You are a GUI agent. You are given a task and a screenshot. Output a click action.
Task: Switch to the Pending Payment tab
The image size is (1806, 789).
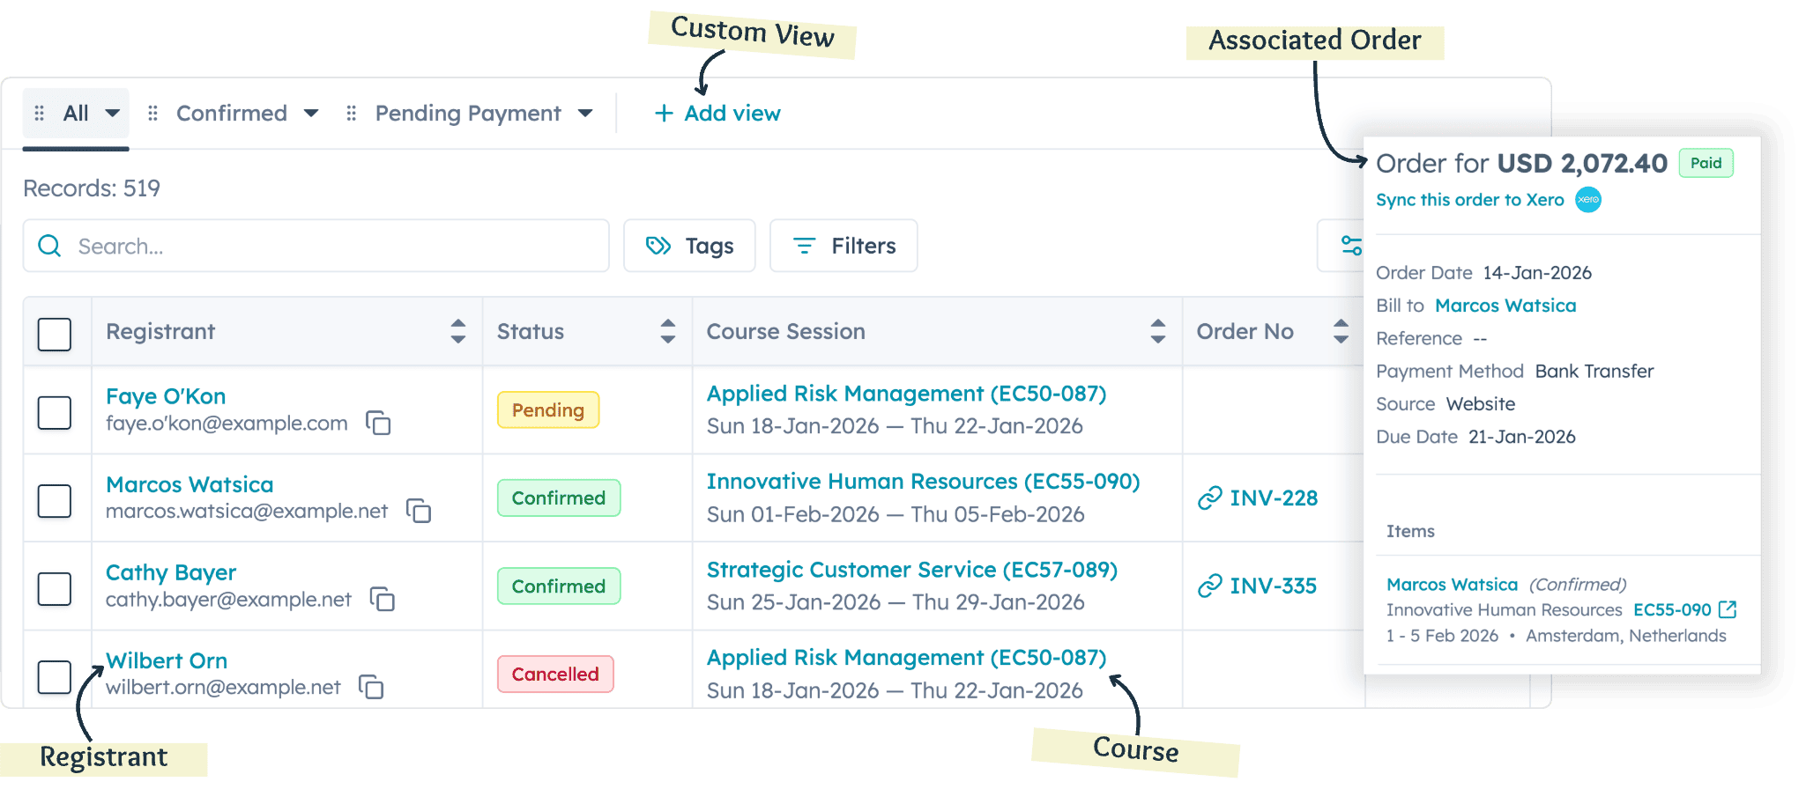(x=467, y=114)
